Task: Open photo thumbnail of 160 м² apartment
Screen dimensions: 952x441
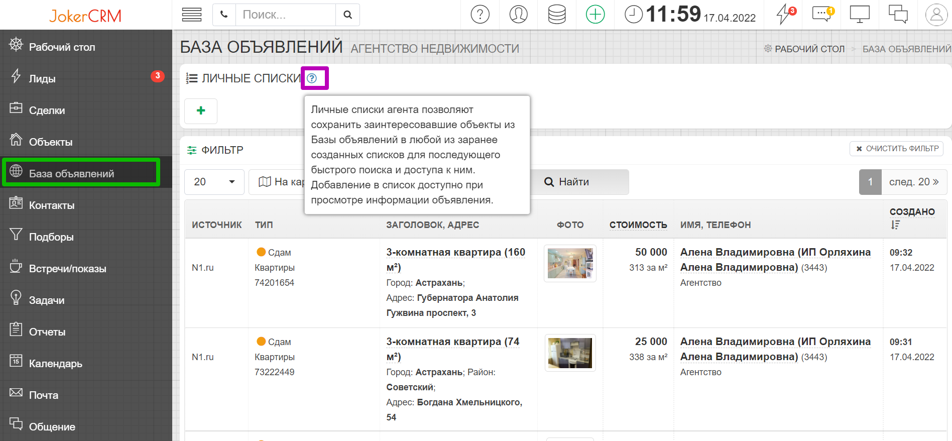Action: 570,264
